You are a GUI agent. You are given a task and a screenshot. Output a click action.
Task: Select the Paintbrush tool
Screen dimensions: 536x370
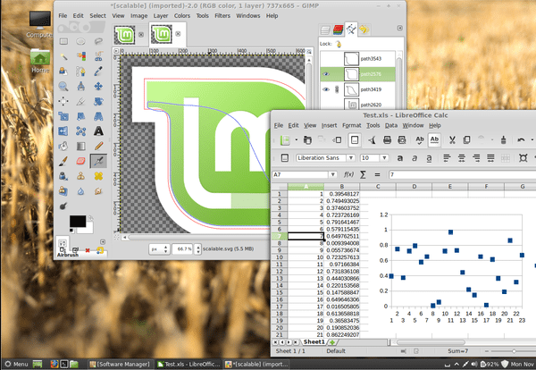[x=63, y=161]
